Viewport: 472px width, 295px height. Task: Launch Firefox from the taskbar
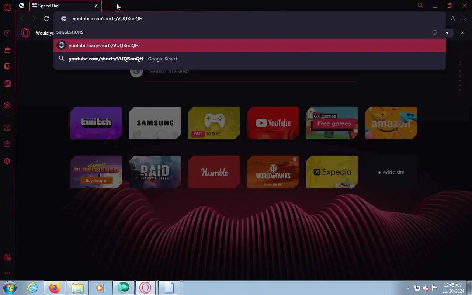pyautogui.click(x=55, y=288)
